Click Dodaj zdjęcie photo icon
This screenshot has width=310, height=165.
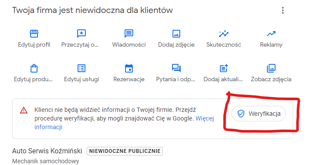coord(176,34)
